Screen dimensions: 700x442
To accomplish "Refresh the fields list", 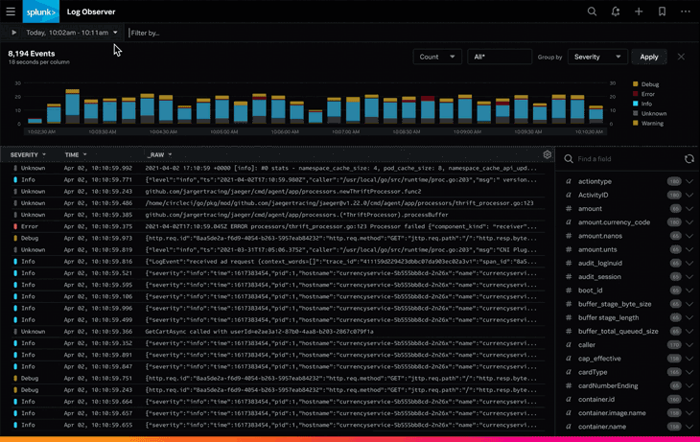I will tap(688, 159).
